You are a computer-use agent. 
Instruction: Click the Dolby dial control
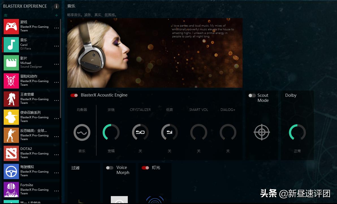coord(297,132)
